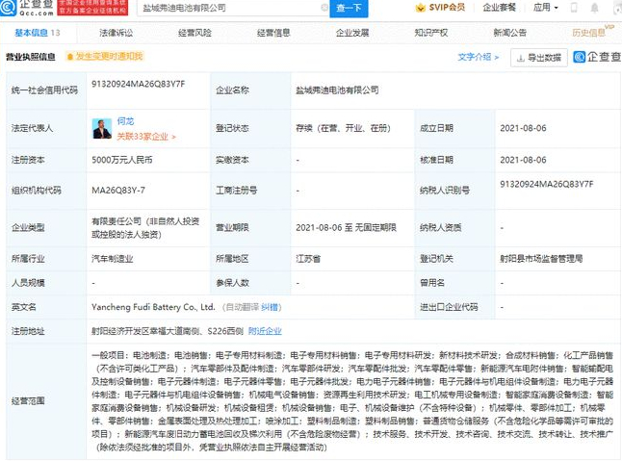Click the SVIP crown icon
Screen dimensions: 622x461
[420, 8]
